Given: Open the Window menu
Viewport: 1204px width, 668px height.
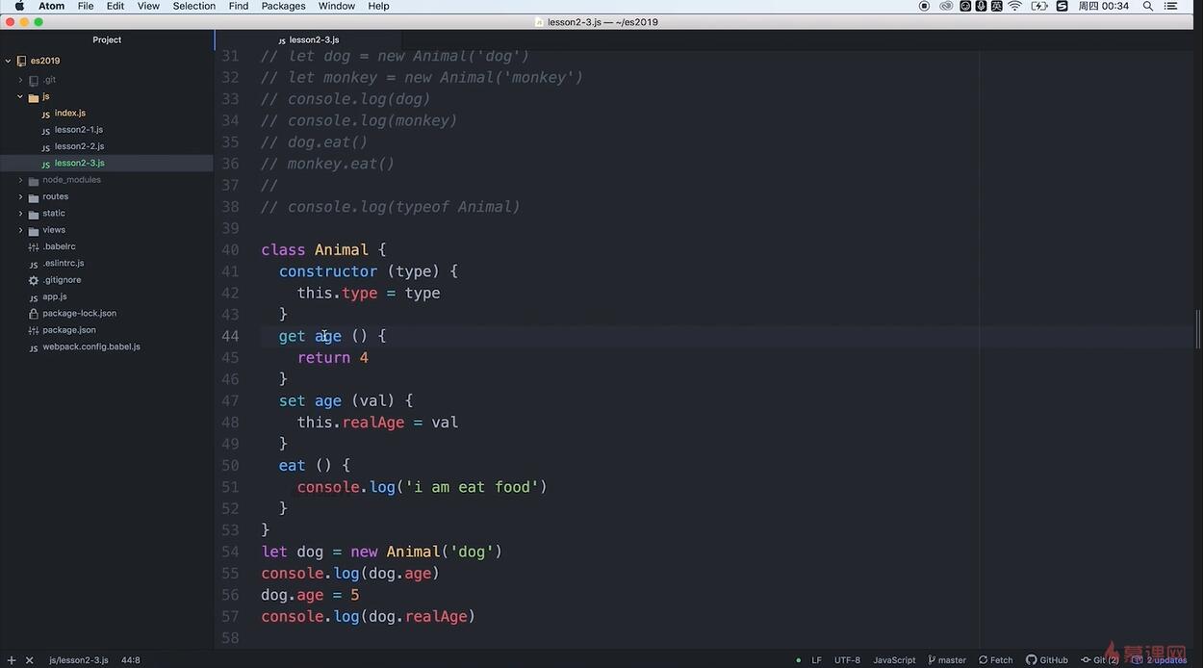Looking at the screenshot, I should click(x=337, y=6).
